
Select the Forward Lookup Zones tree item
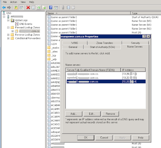pos(27,28)
